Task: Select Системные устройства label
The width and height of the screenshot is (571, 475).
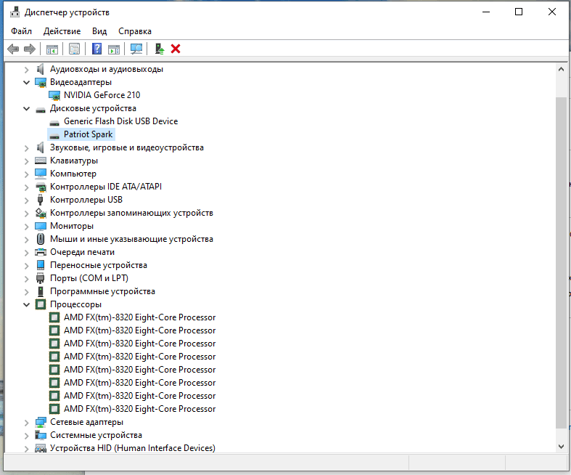Action: point(96,435)
